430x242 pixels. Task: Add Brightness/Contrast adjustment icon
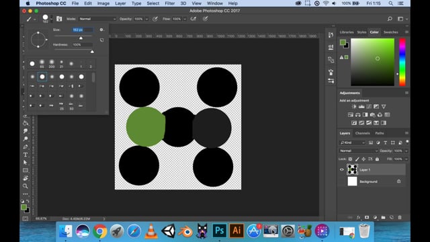[x=354, y=106]
